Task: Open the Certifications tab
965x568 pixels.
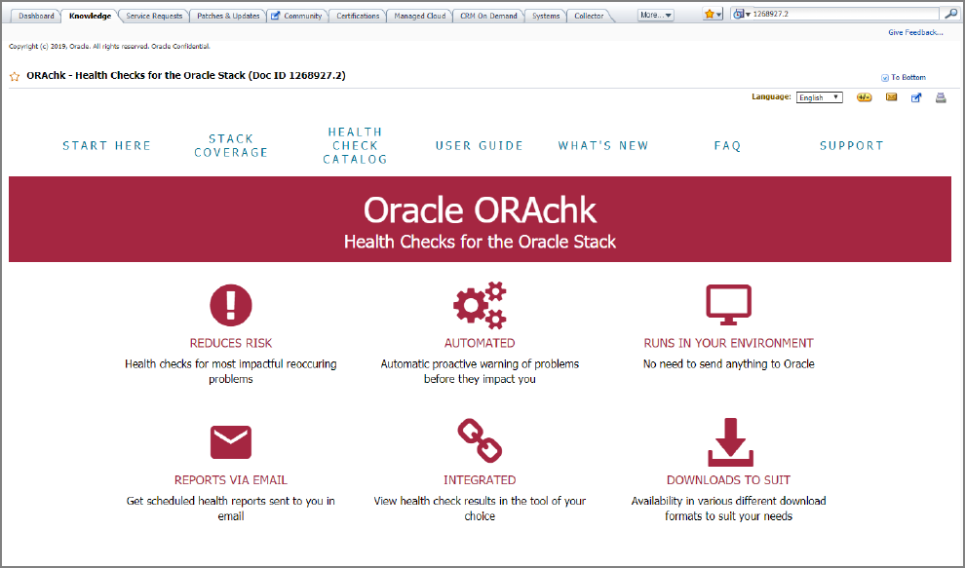Action: pyautogui.click(x=358, y=16)
